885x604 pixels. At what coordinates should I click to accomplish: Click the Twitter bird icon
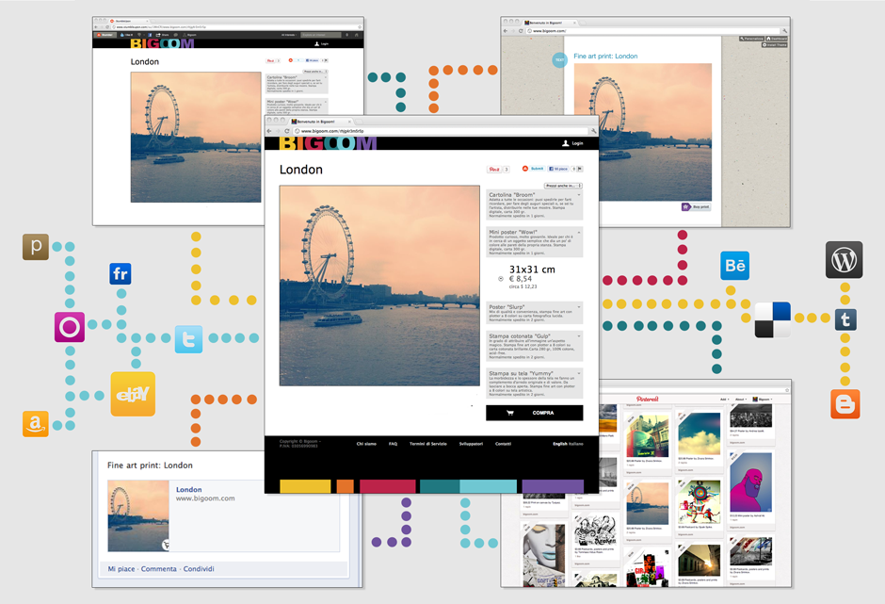pyautogui.click(x=188, y=338)
